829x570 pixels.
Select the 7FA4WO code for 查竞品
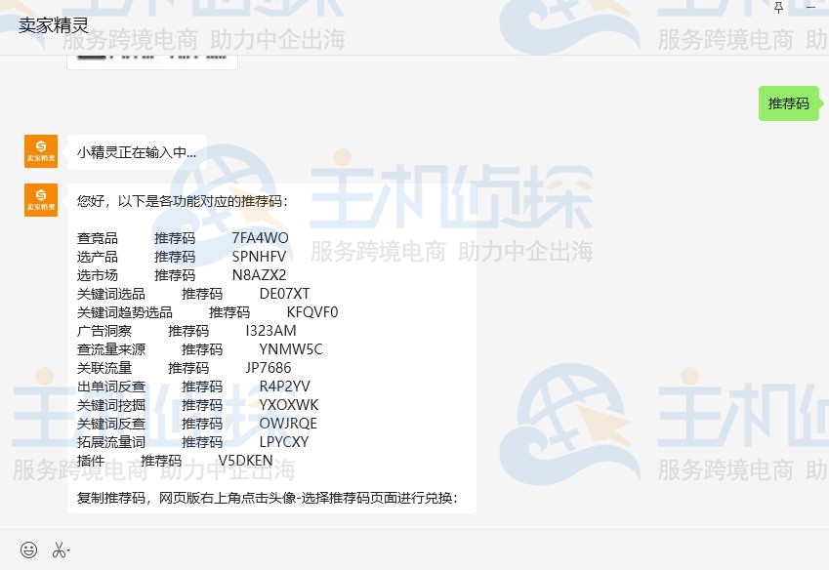[262, 238]
